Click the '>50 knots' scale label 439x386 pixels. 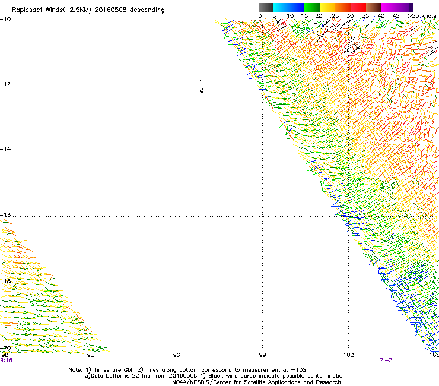(x=422, y=16)
